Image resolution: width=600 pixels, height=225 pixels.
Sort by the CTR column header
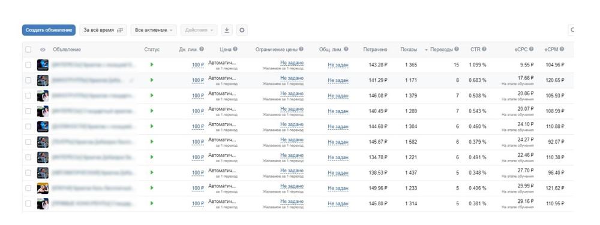coord(475,50)
